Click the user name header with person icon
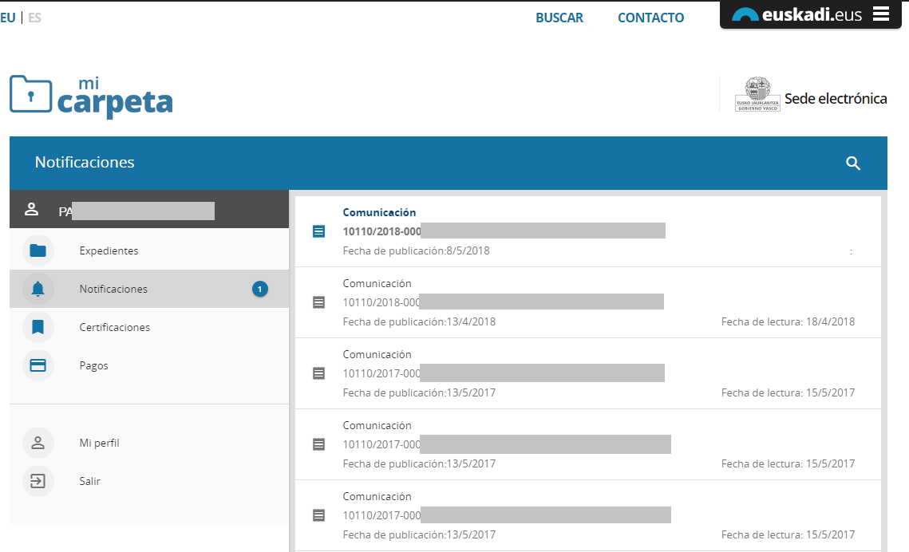Image resolution: width=909 pixels, height=552 pixels. (x=120, y=211)
